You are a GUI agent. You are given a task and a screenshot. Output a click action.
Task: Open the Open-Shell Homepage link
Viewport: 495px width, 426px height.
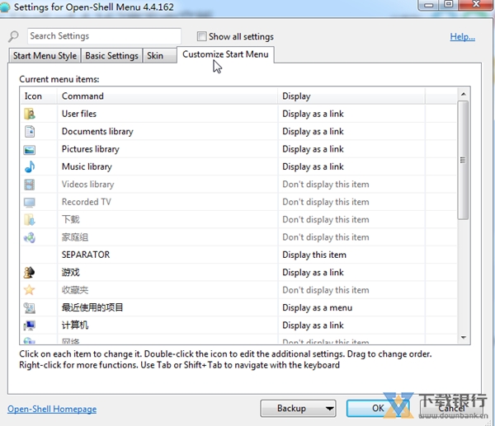52,409
